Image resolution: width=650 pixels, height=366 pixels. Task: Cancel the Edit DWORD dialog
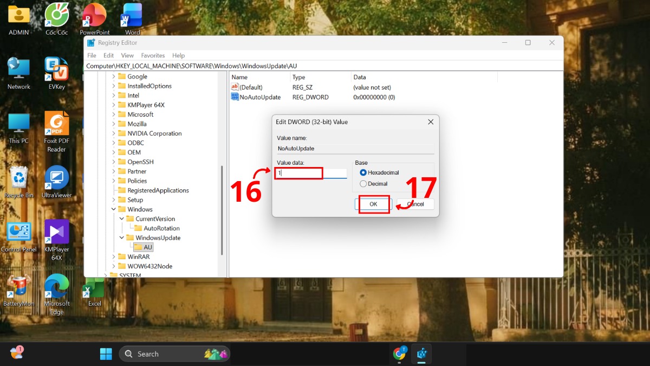415,204
